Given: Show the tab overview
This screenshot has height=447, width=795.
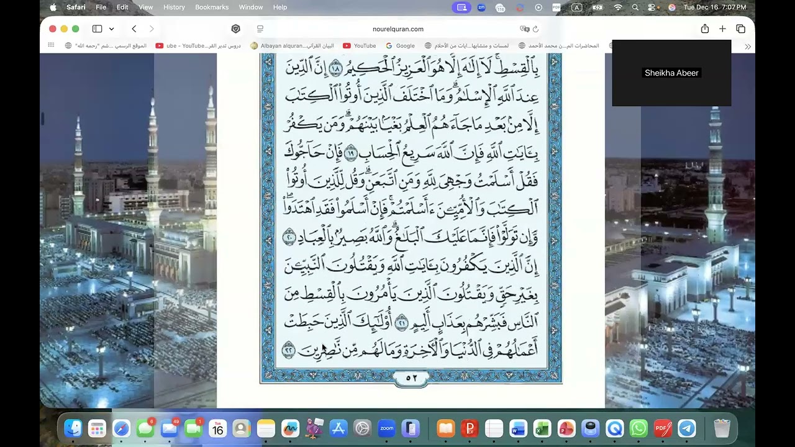Looking at the screenshot, I should click(x=740, y=29).
